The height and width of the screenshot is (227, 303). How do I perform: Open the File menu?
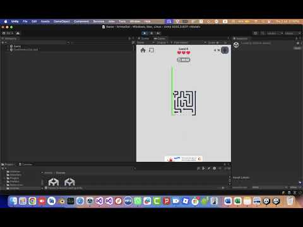tap(25, 21)
